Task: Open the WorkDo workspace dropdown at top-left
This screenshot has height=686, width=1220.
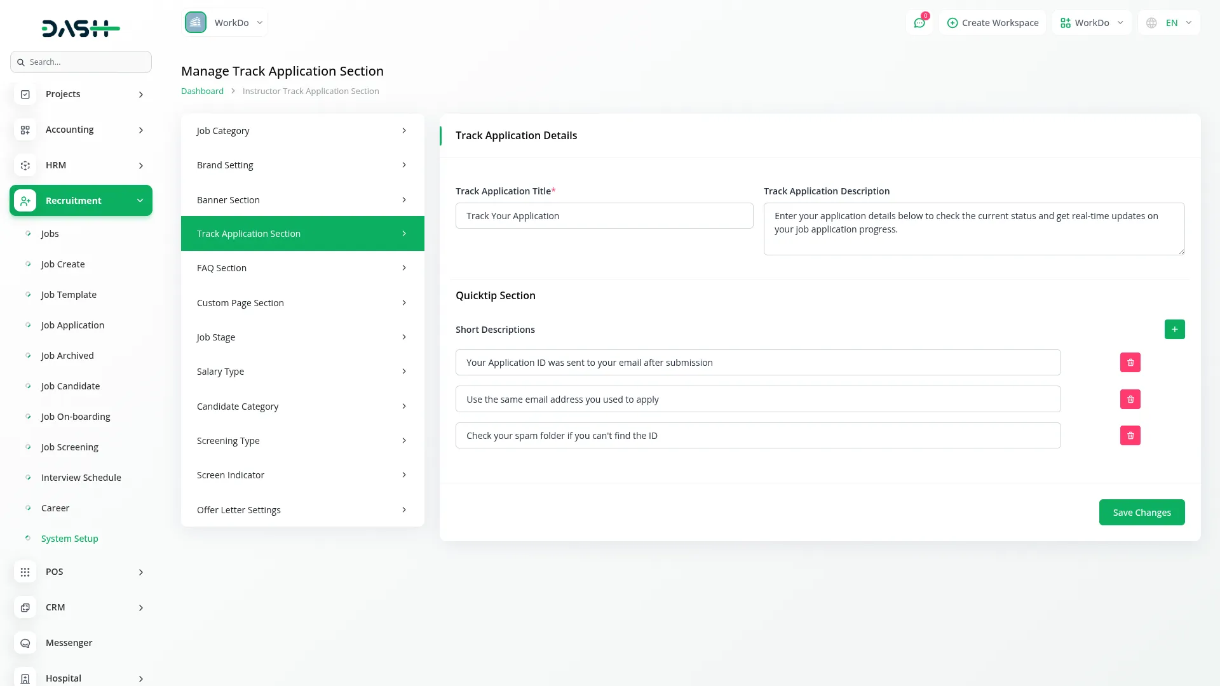Action: click(x=225, y=23)
